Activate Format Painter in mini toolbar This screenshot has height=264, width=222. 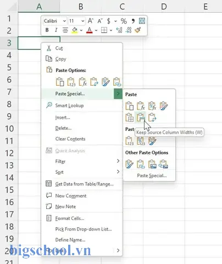[x=138, y=30]
